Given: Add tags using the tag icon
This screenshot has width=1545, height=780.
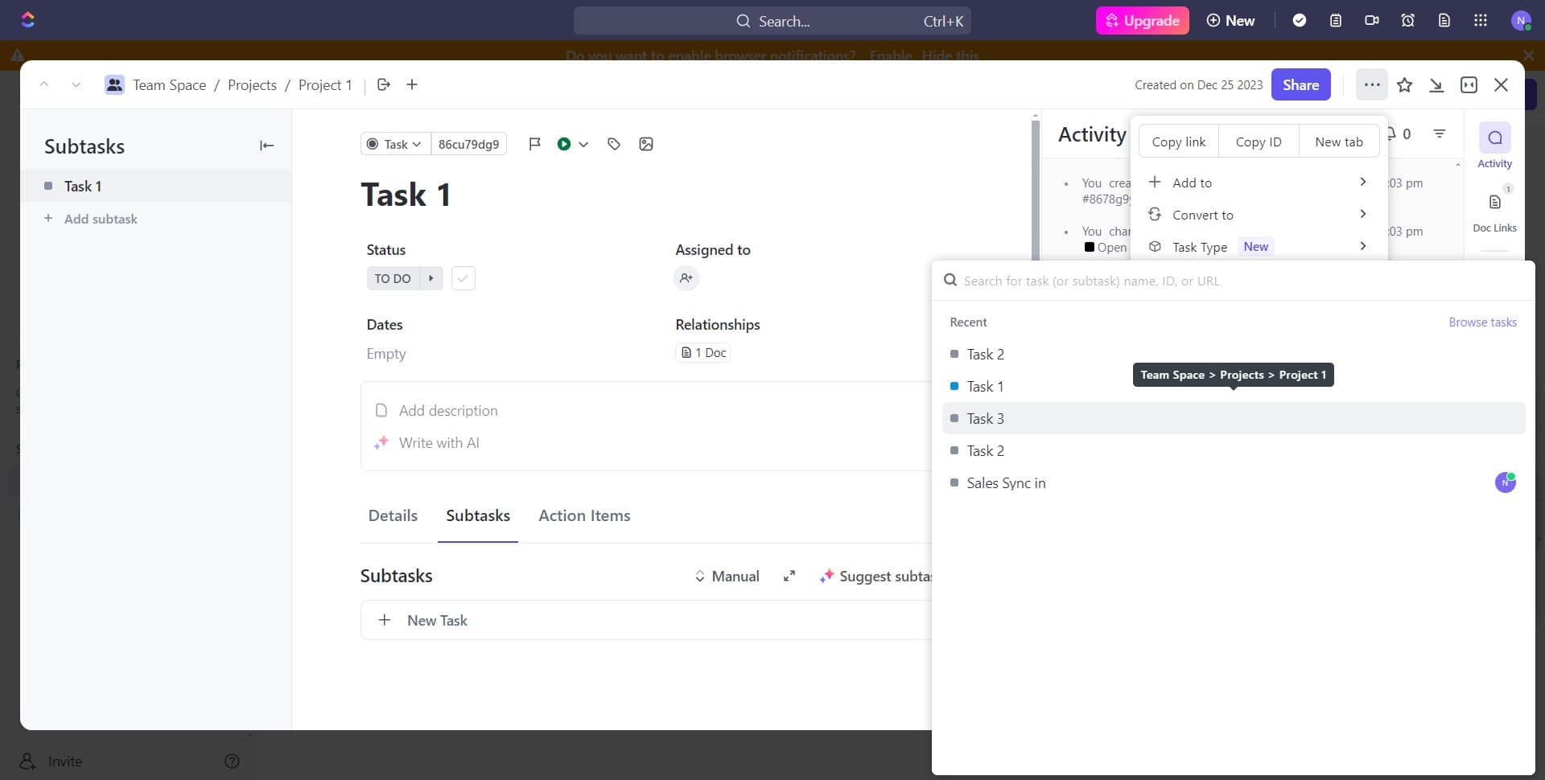Looking at the screenshot, I should point(614,144).
